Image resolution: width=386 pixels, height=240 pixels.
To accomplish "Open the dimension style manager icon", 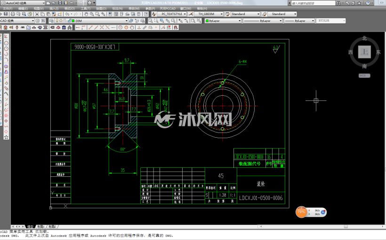I will pos(191,14).
